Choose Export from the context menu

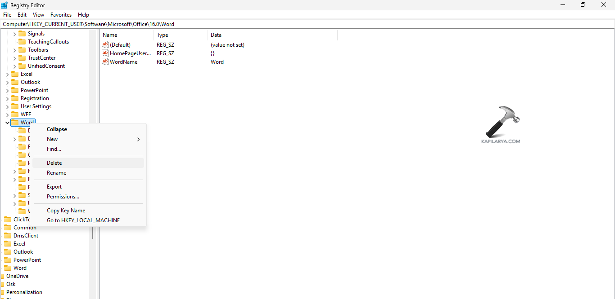pyautogui.click(x=54, y=187)
